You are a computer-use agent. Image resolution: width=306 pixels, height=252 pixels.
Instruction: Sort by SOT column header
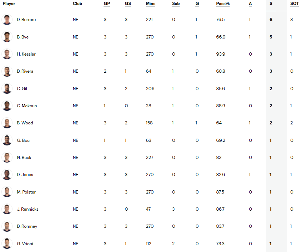click(295, 4)
